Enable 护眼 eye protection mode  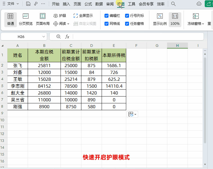(60, 16)
